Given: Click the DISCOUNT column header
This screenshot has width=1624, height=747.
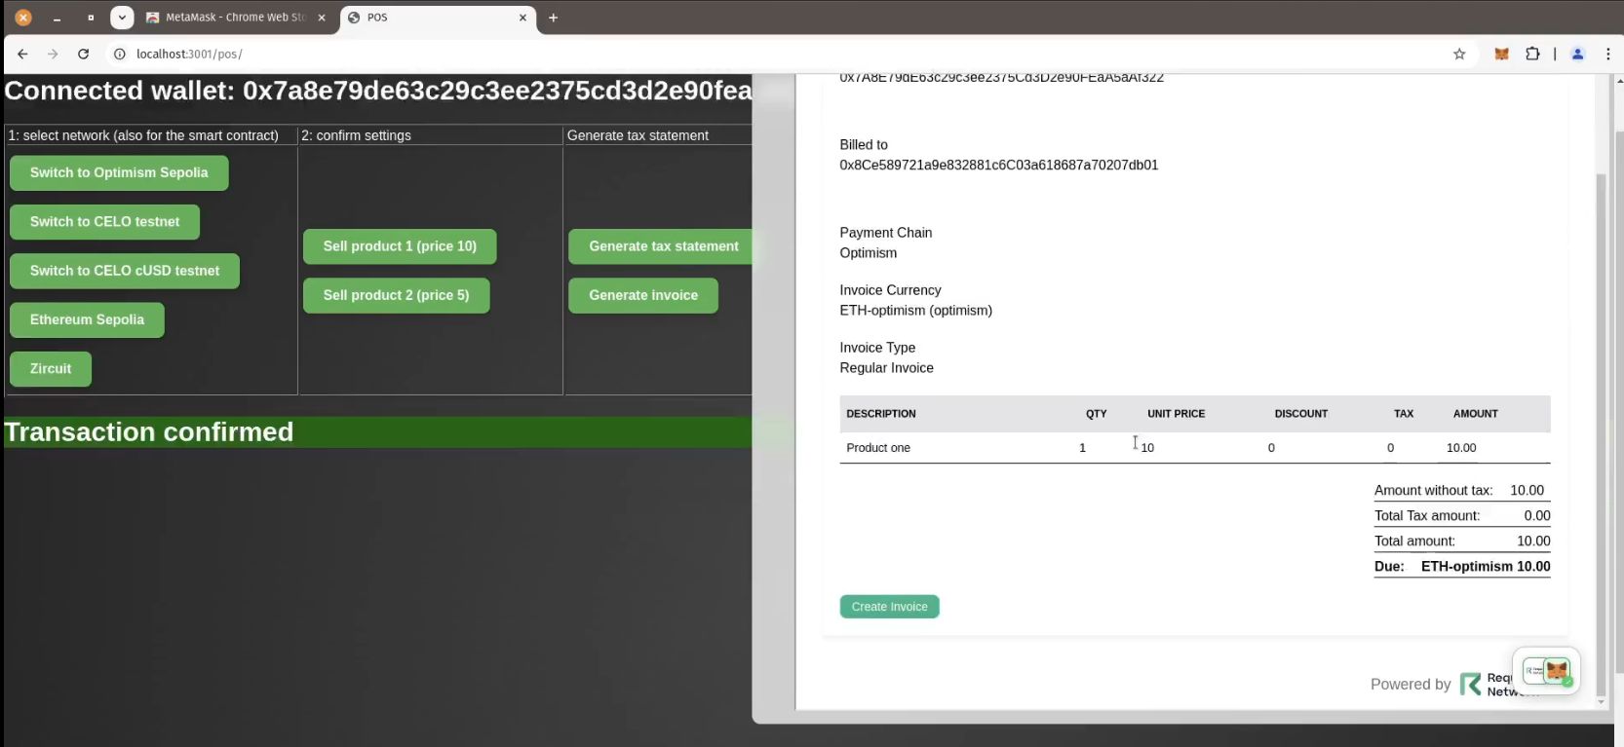Looking at the screenshot, I should (1301, 414).
